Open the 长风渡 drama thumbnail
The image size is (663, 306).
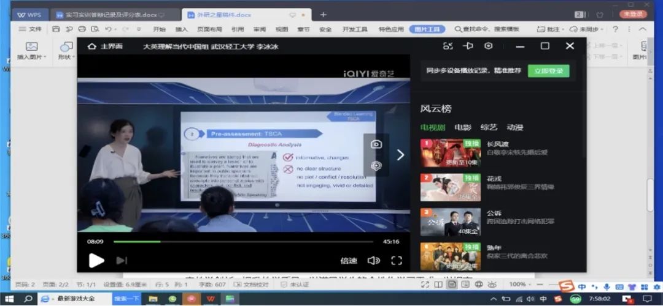pos(451,153)
